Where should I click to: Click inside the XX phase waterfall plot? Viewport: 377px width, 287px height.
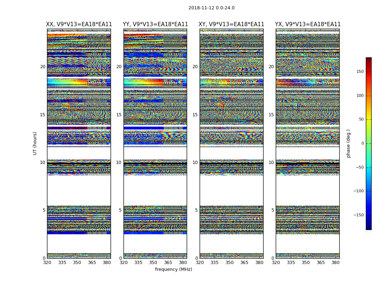click(79, 143)
